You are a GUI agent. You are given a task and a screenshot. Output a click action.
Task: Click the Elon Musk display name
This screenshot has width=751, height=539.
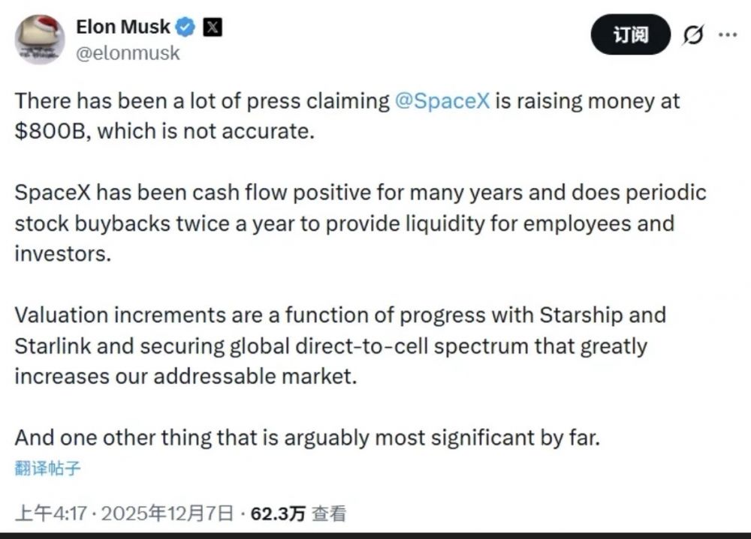point(123,28)
